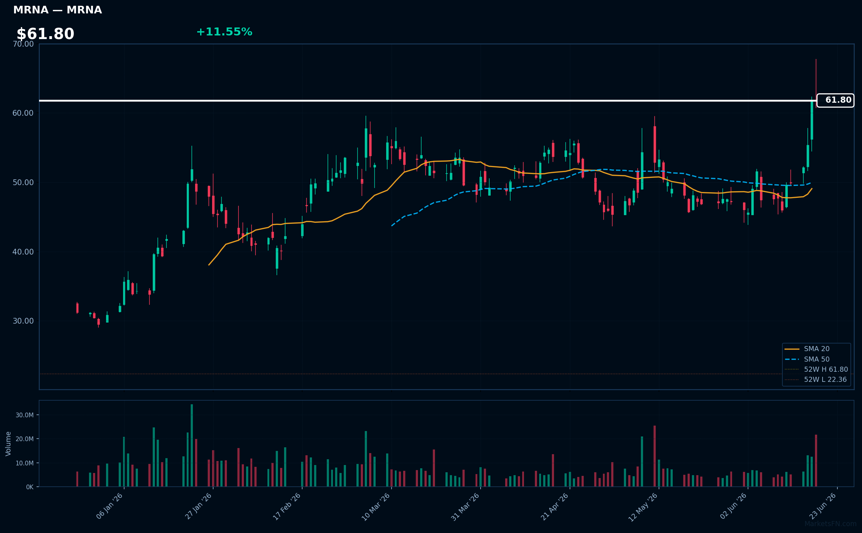
Task: Click the 12 May '26 date label
Action: click(x=643, y=507)
